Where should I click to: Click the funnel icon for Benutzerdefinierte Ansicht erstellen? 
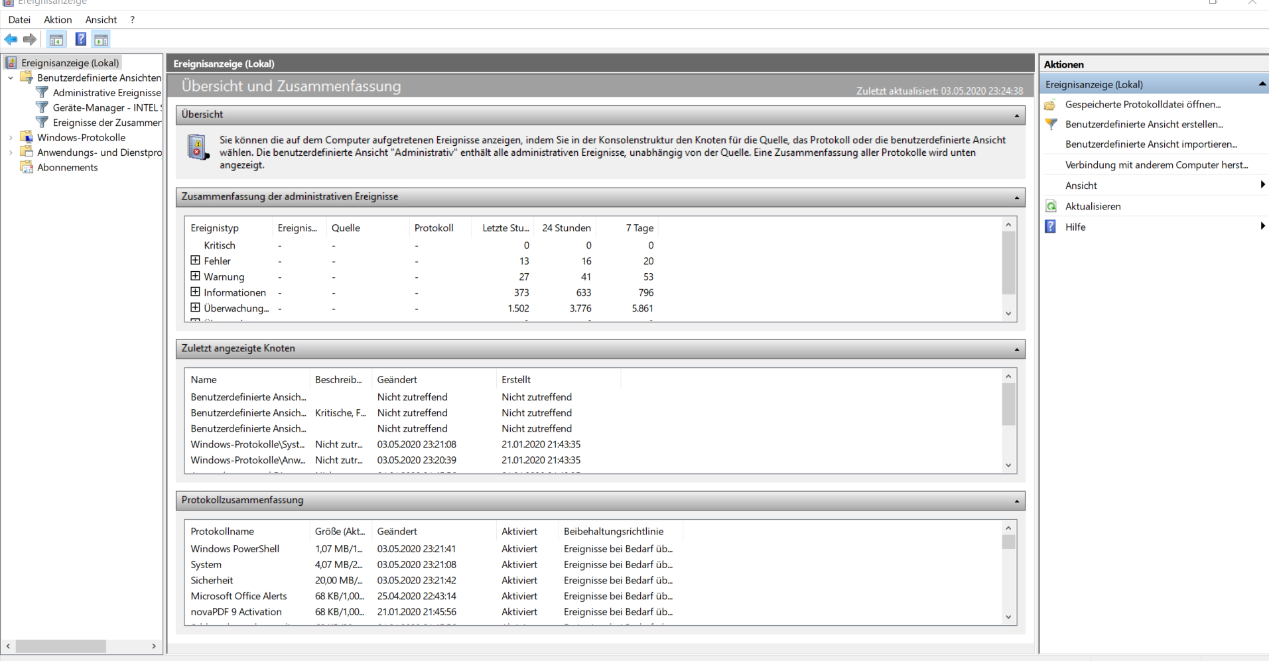[1051, 125]
